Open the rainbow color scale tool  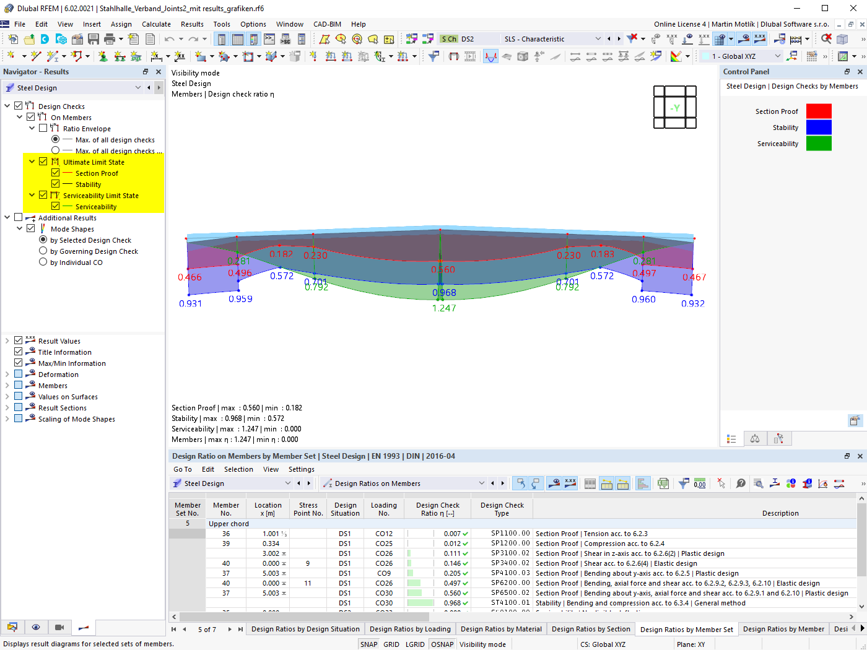click(677, 55)
